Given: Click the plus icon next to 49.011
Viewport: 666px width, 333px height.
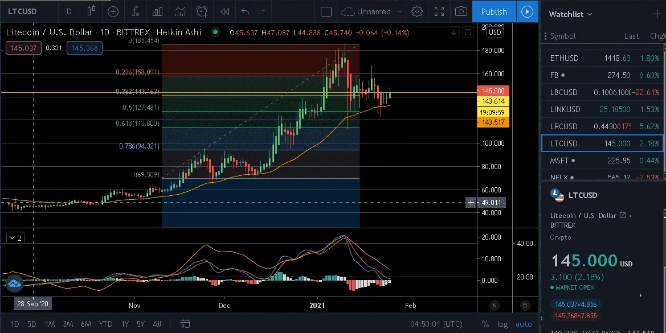Looking at the screenshot, I should click(471, 202).
